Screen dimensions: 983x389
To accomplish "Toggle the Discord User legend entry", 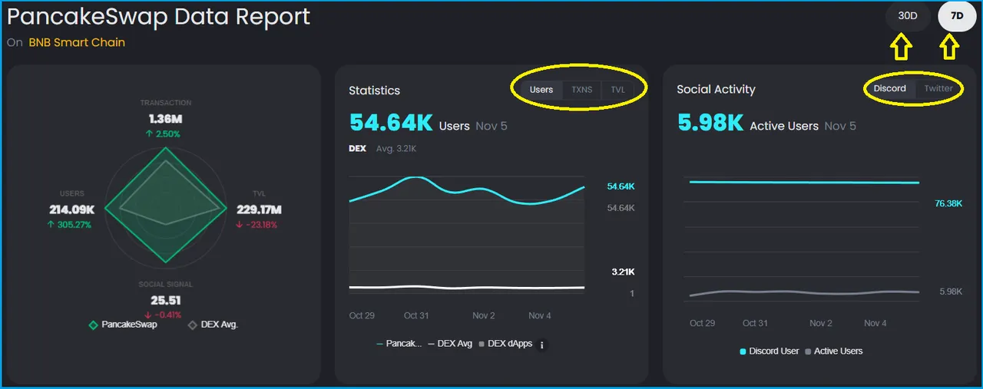I will coord(770,351).
